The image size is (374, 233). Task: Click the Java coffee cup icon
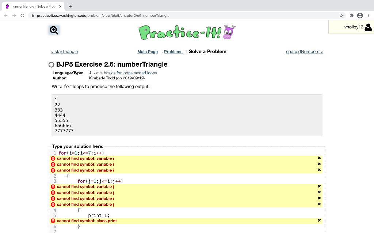pos(90,72)
